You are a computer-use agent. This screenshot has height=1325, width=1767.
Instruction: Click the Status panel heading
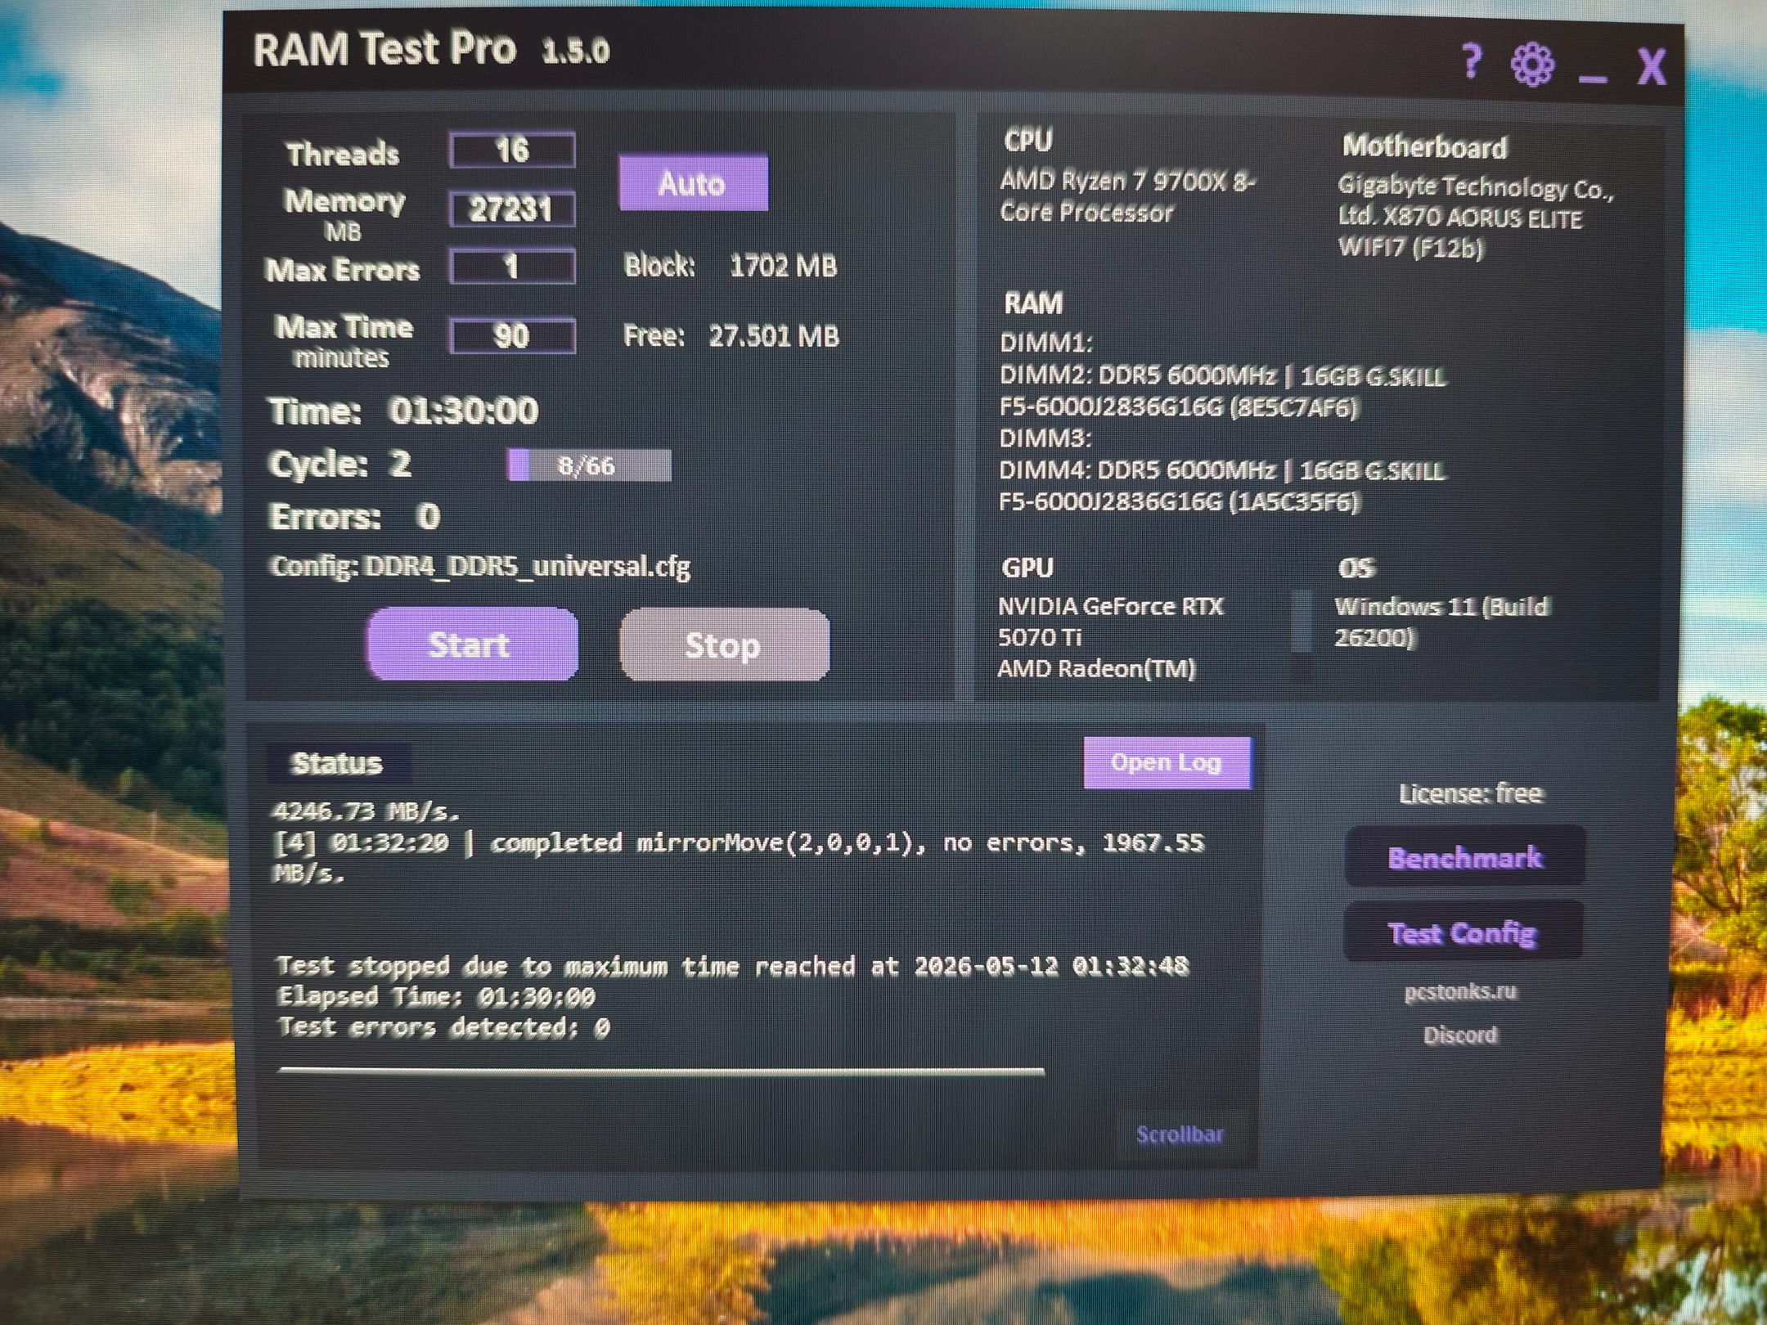click(338, 763)
